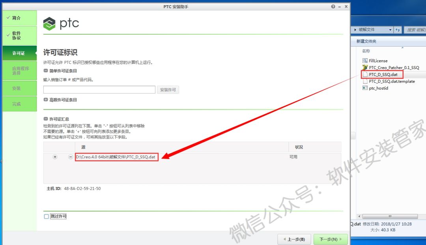The height and width of the screenshot is (245, 426).
Task: Select the FillLicense file icon
Action: (365, 61)
